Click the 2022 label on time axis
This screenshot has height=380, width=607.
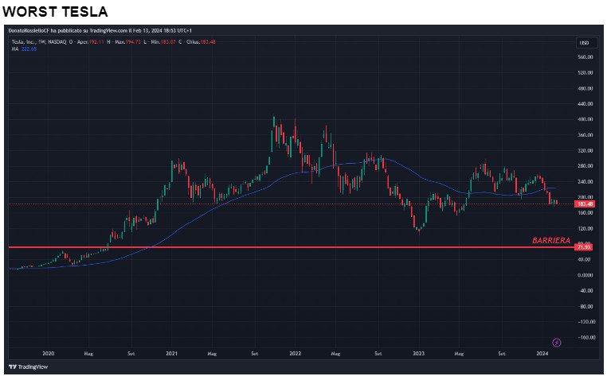[x=295, y=353]
